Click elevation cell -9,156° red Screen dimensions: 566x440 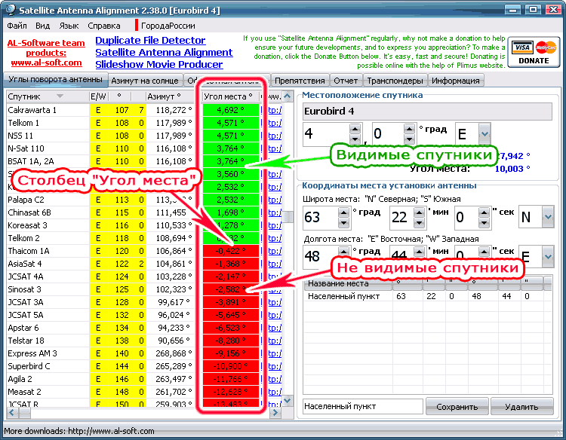(231, 353)
